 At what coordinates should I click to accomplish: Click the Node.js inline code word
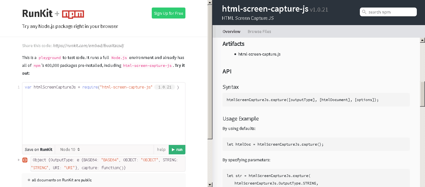[119, 58]
